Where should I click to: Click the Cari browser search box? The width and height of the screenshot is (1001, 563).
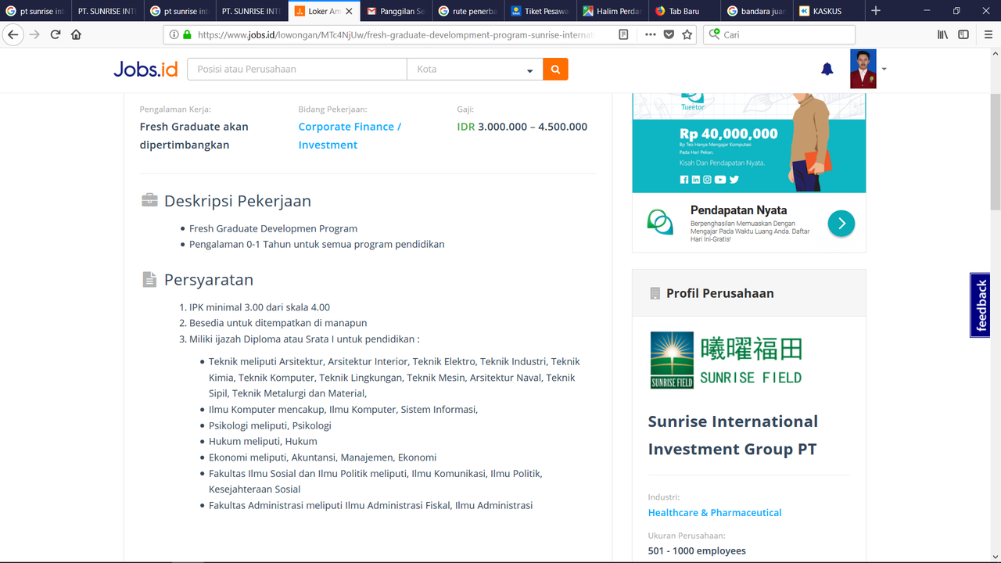[x=779, y=34]
